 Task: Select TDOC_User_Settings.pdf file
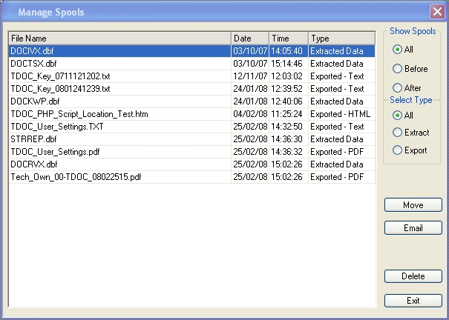pos(192,152)
